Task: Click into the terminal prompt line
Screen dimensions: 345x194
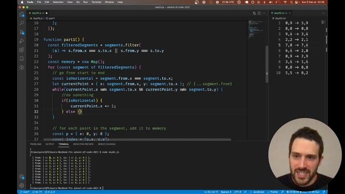Action: pos(67,188)
